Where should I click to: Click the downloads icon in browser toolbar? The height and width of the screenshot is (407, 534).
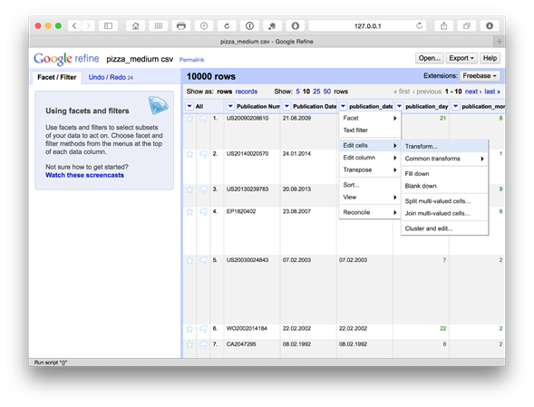490,26
